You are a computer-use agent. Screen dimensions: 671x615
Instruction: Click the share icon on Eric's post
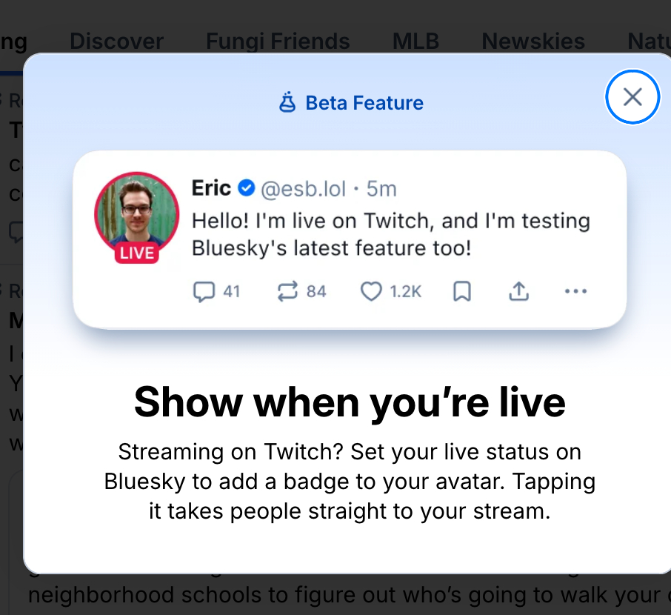tap(519, 292)
